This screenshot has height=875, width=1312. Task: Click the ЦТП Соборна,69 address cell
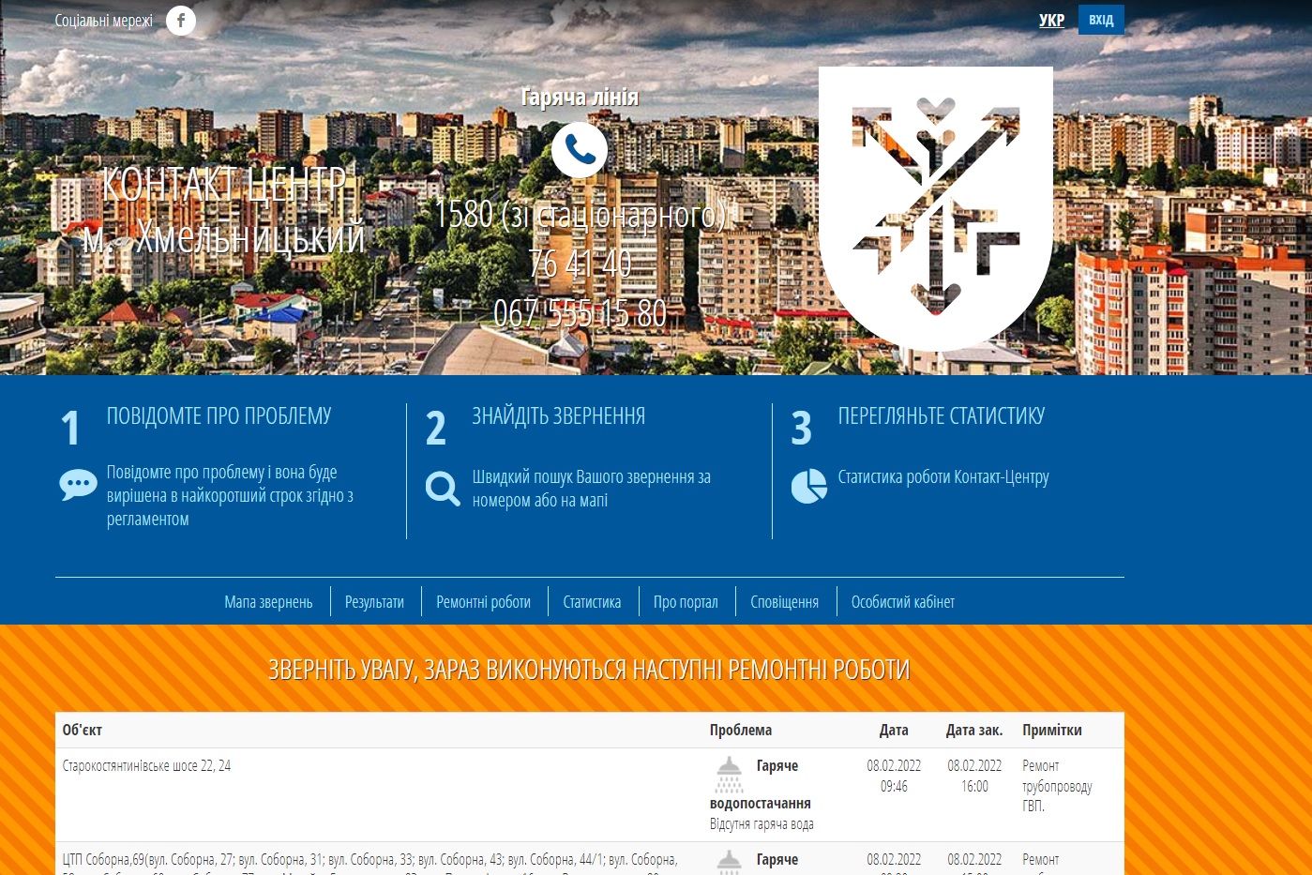(x=370, y=863)
